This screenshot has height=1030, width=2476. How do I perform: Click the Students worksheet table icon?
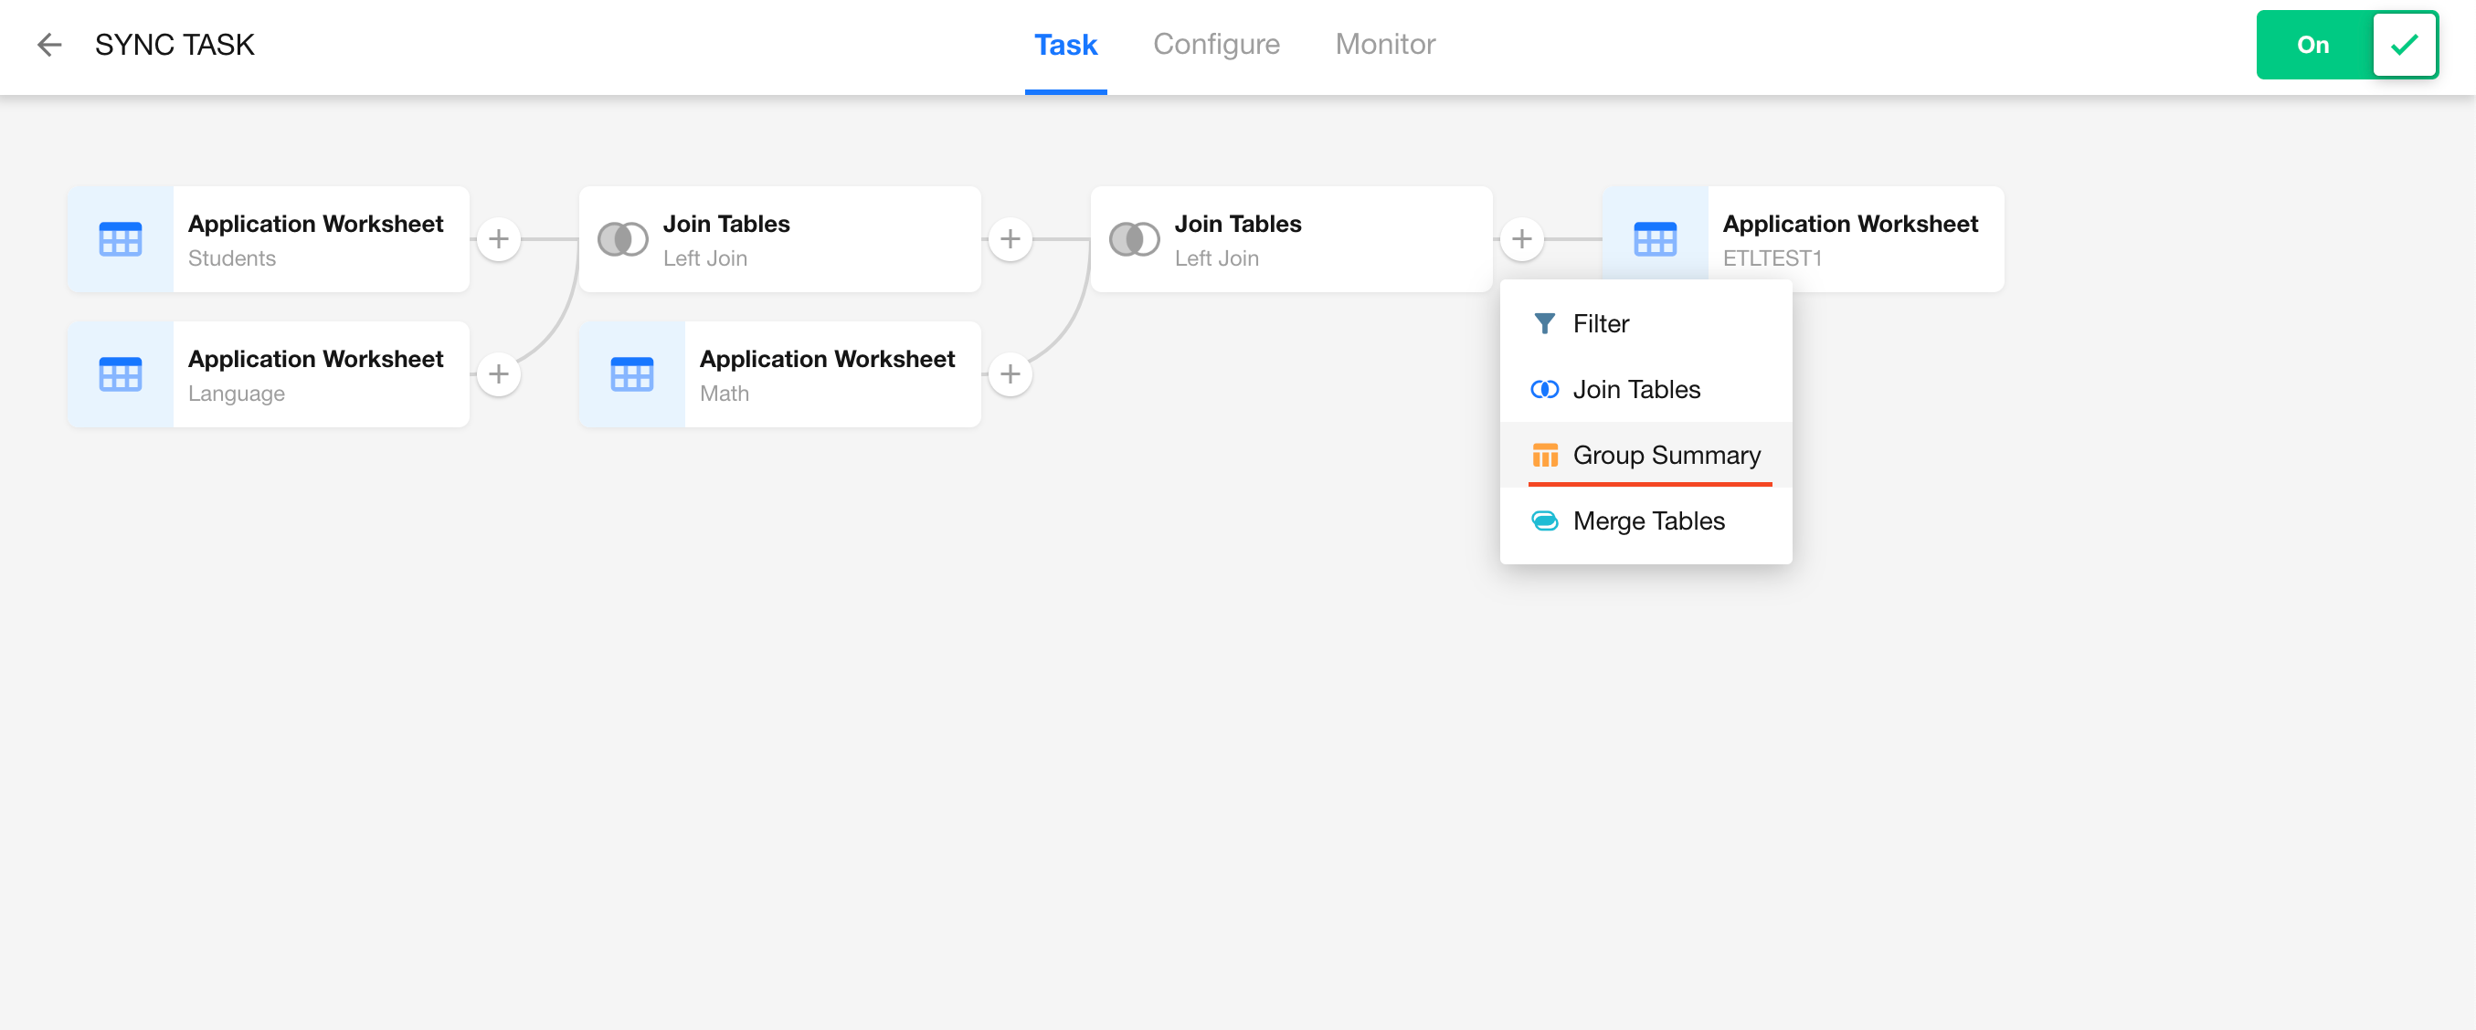pyautogui.click(x=121, y=239)
